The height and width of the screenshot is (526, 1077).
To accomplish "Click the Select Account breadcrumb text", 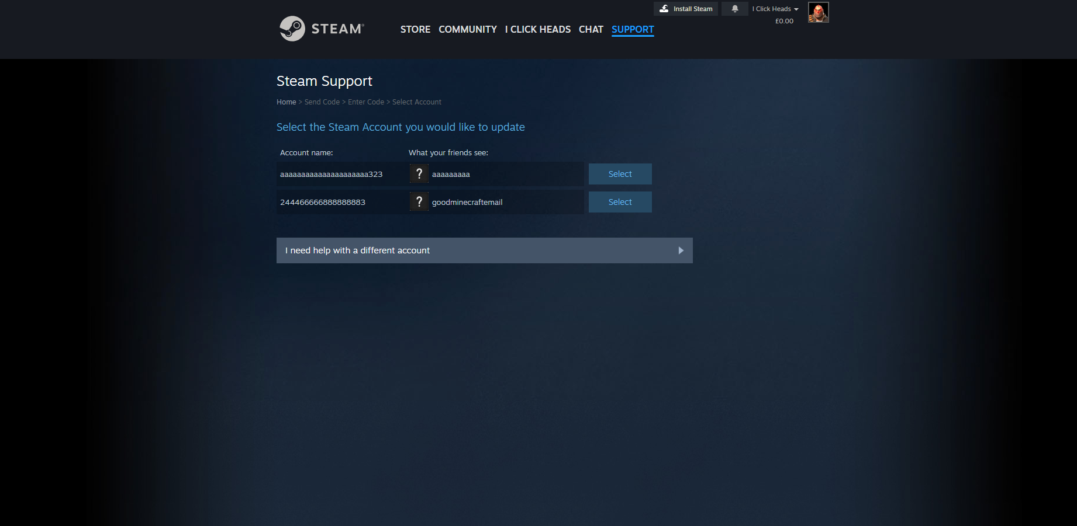I will tap(417, 102).
